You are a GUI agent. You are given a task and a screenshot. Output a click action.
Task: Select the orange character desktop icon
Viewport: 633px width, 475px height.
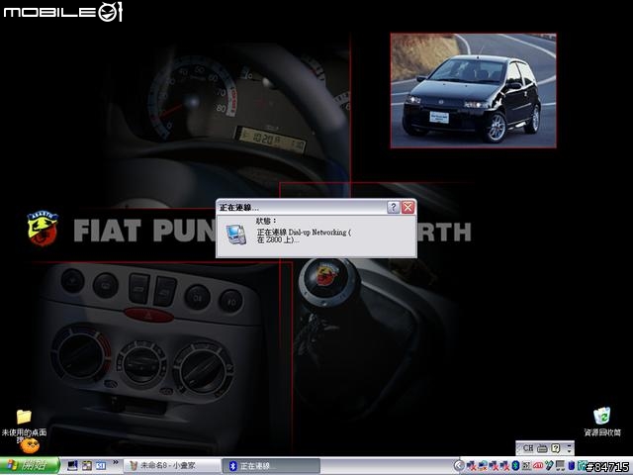tap(30, 446)
